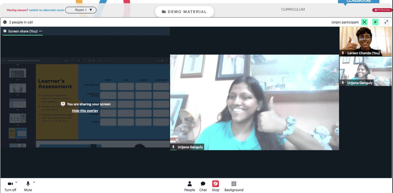Enter fullscreen with the expand arrows icon
The image size is (393, 193).
(x=386, y=22)
